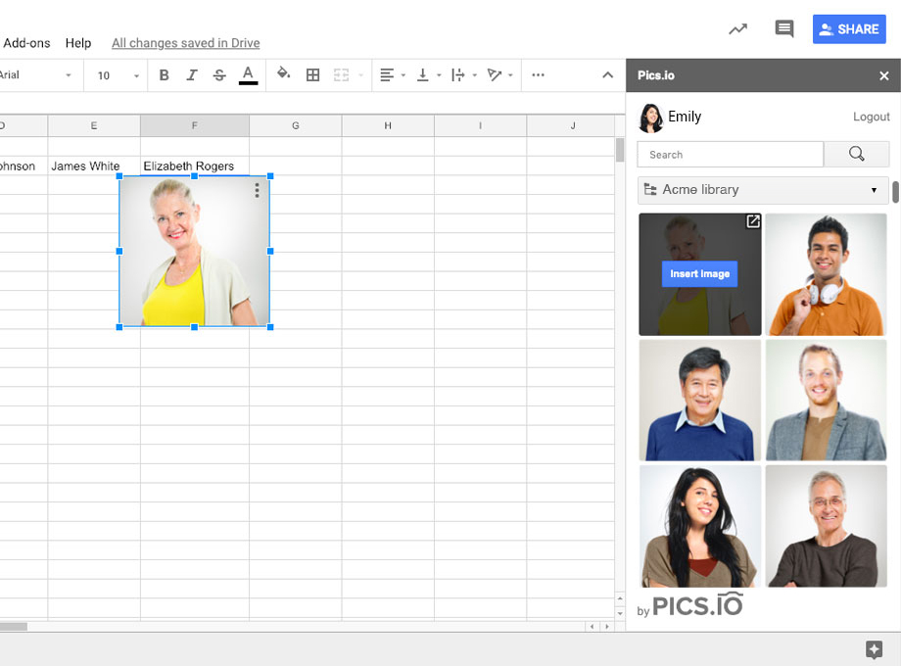Click All changes saved in Drive
This screenshot has width=901, height=666.
click(x=186, y=43)
